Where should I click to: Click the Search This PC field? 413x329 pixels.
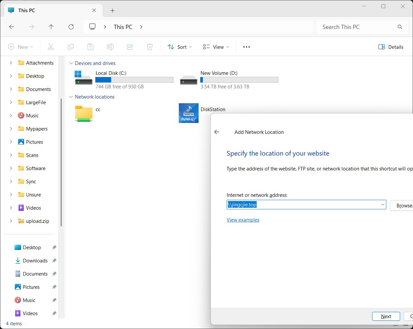pos(358,27)
